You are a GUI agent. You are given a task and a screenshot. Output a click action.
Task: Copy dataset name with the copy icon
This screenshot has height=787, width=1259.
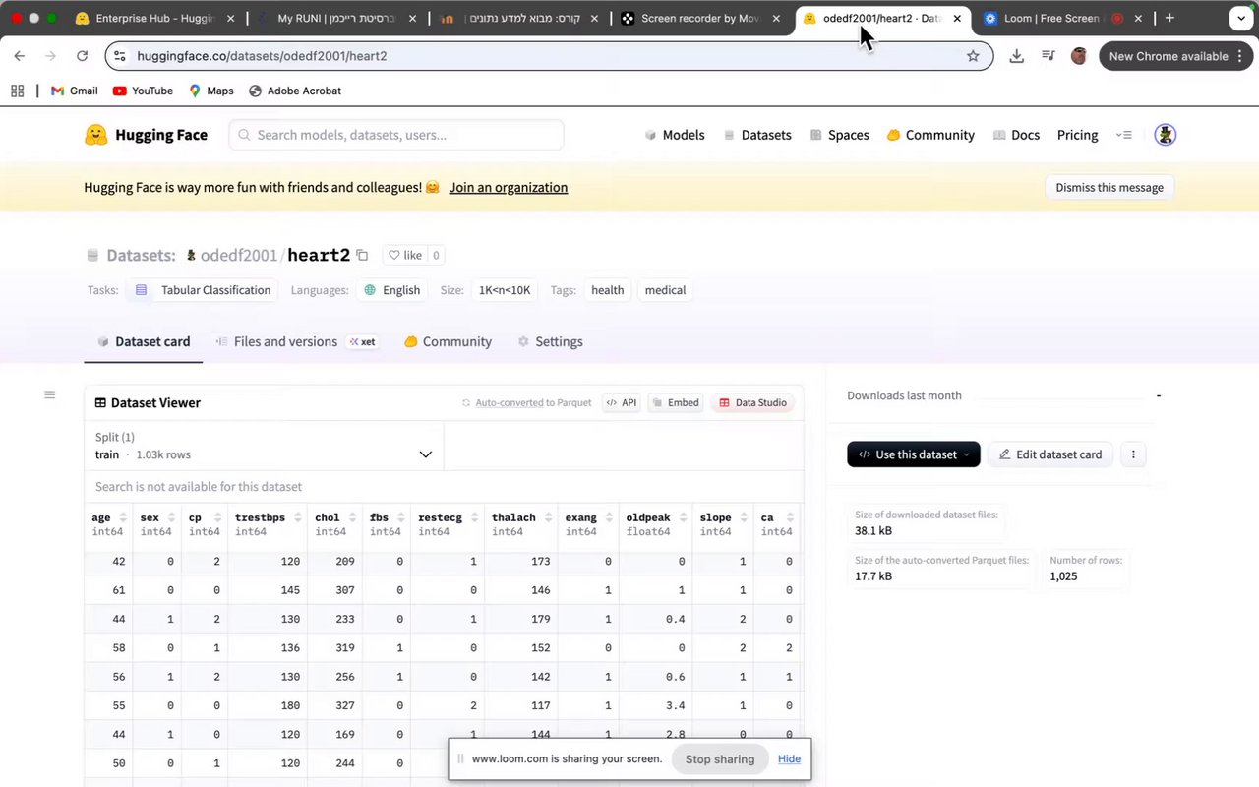coord(362,255)
